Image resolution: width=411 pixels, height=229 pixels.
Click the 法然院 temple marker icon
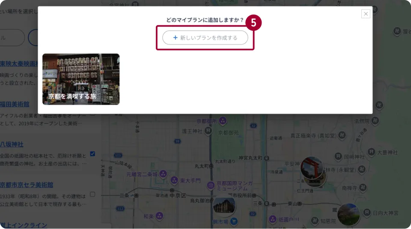375,120
